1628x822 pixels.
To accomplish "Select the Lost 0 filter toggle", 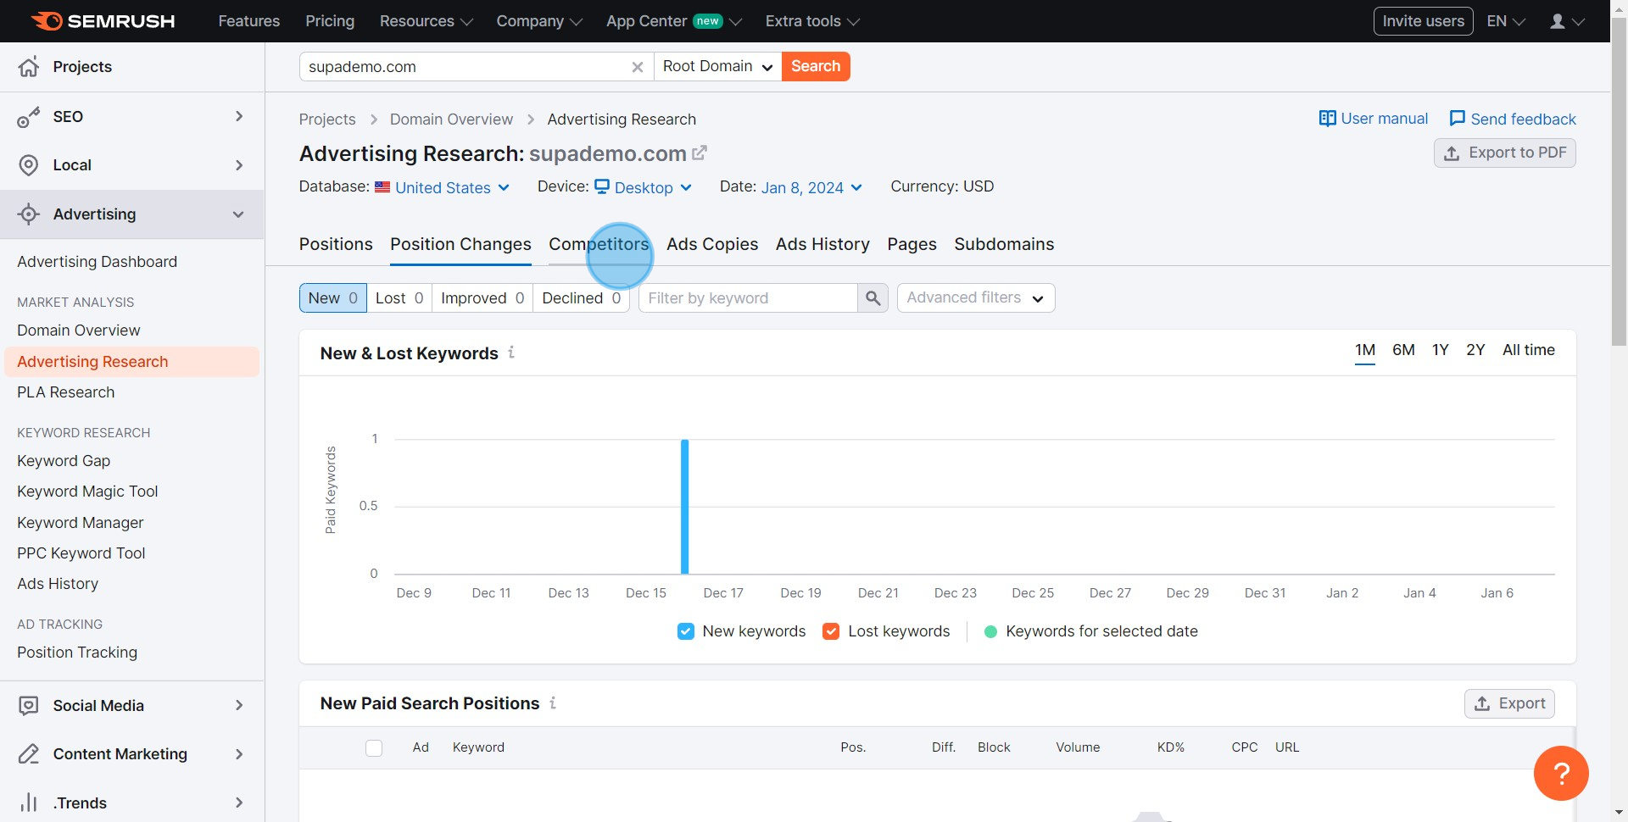I will (x=399, y=298).
